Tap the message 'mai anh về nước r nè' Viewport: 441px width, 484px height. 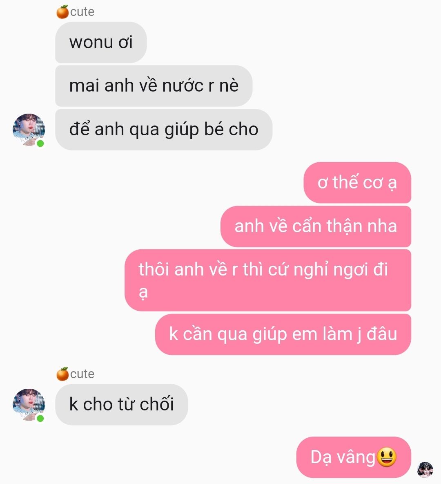154,86
